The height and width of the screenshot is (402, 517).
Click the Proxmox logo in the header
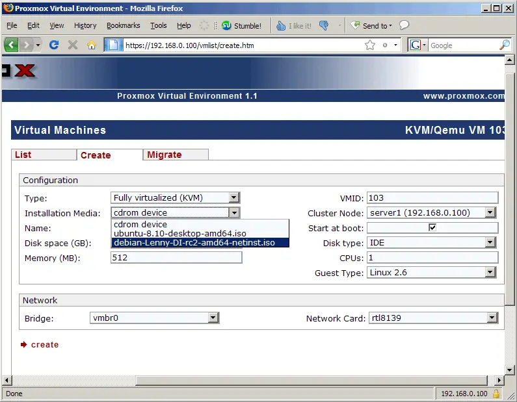point(18,71)
